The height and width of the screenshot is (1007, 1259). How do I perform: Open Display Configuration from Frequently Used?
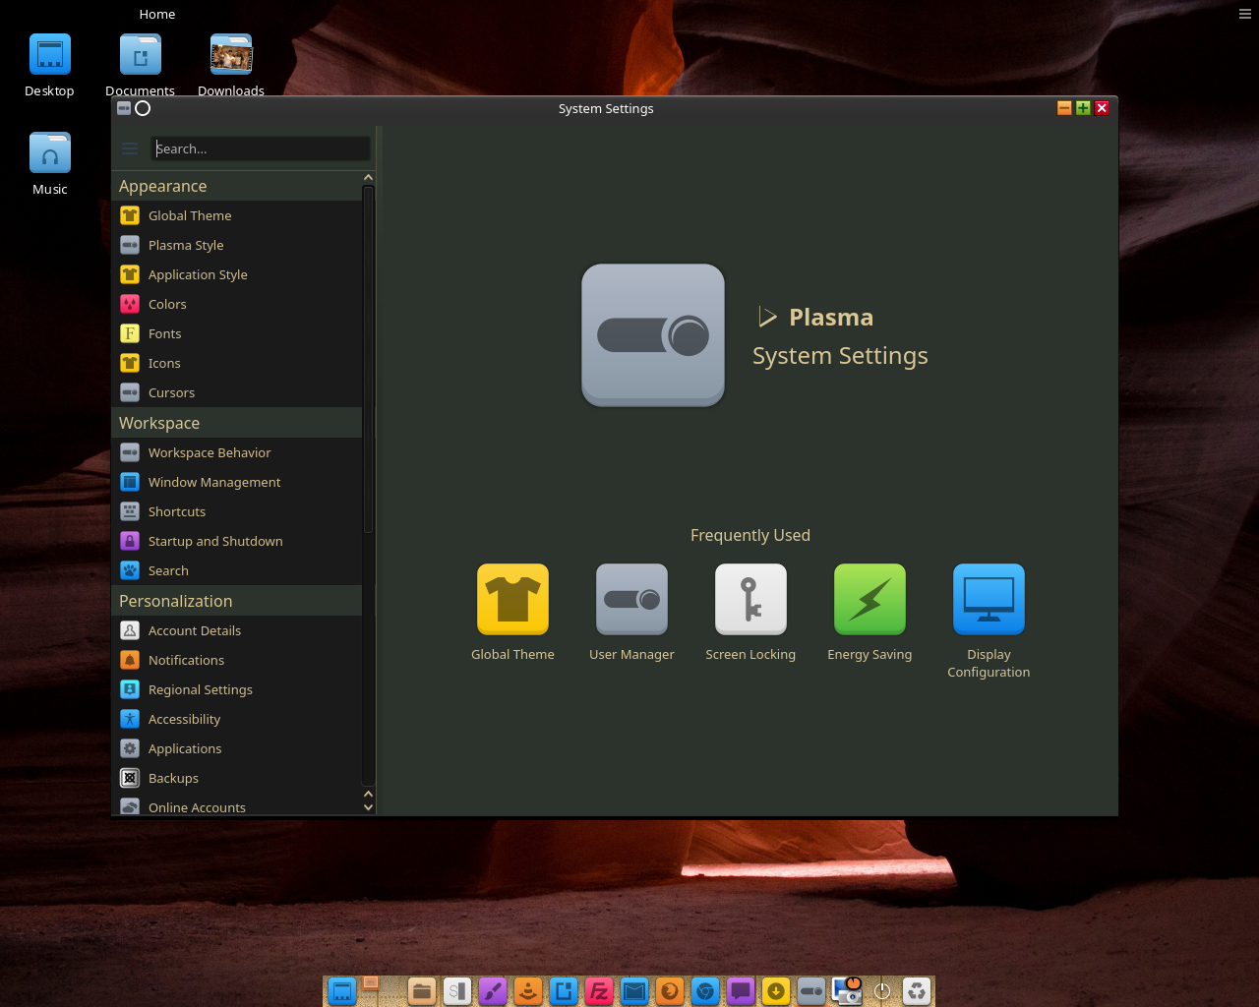coord(989,600)
